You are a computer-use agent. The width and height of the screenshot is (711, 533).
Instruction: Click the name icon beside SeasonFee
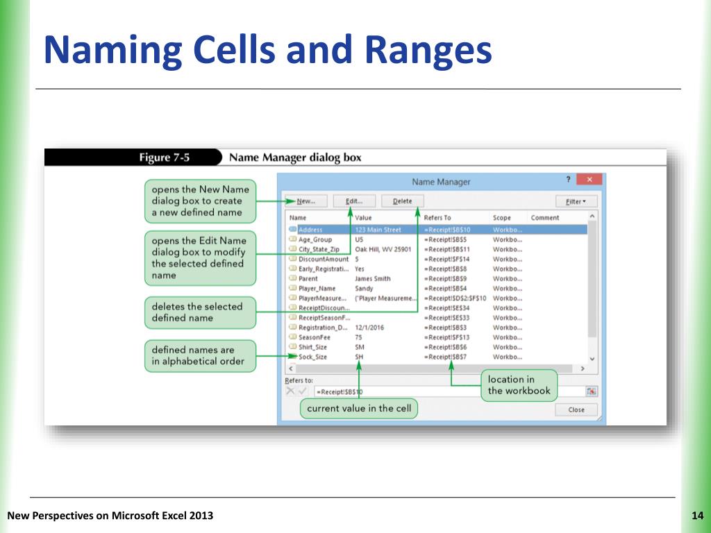[x=293, y=337]
